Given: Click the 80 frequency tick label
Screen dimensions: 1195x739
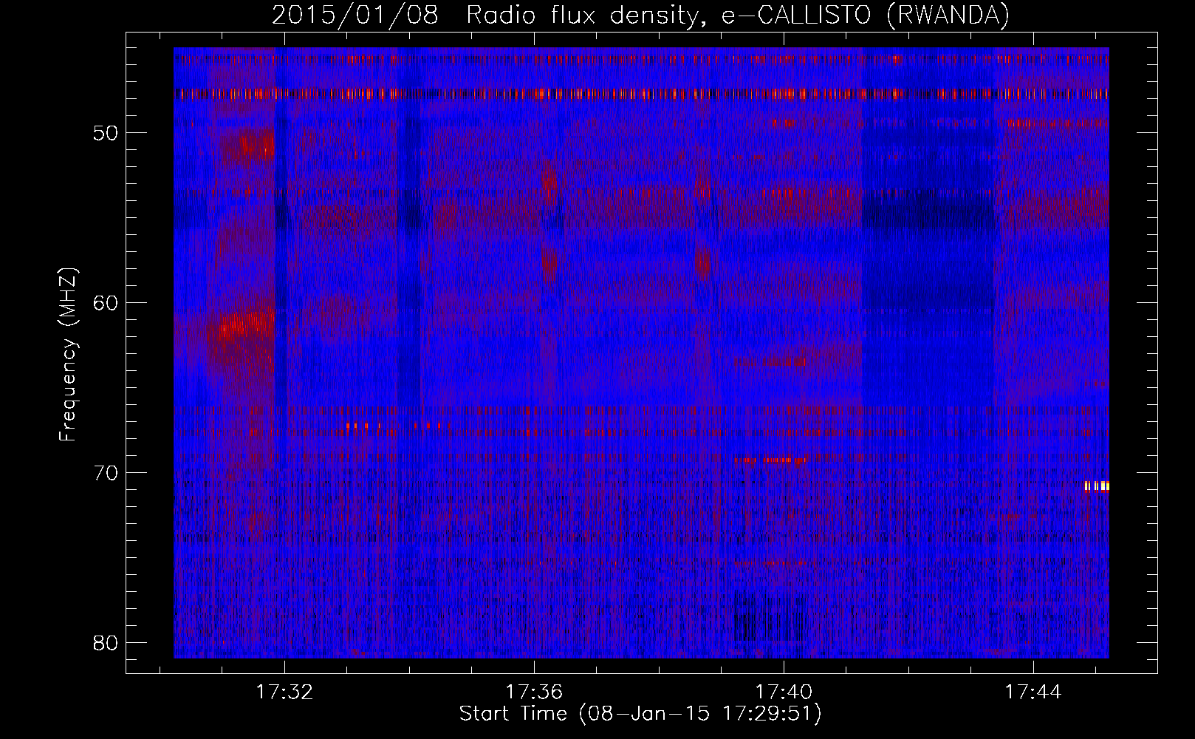Looking at the screenshot, I should 106,643.
